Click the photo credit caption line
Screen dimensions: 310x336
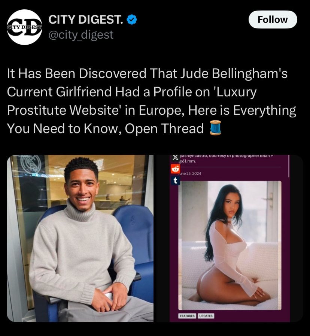(x=227, y=156)
